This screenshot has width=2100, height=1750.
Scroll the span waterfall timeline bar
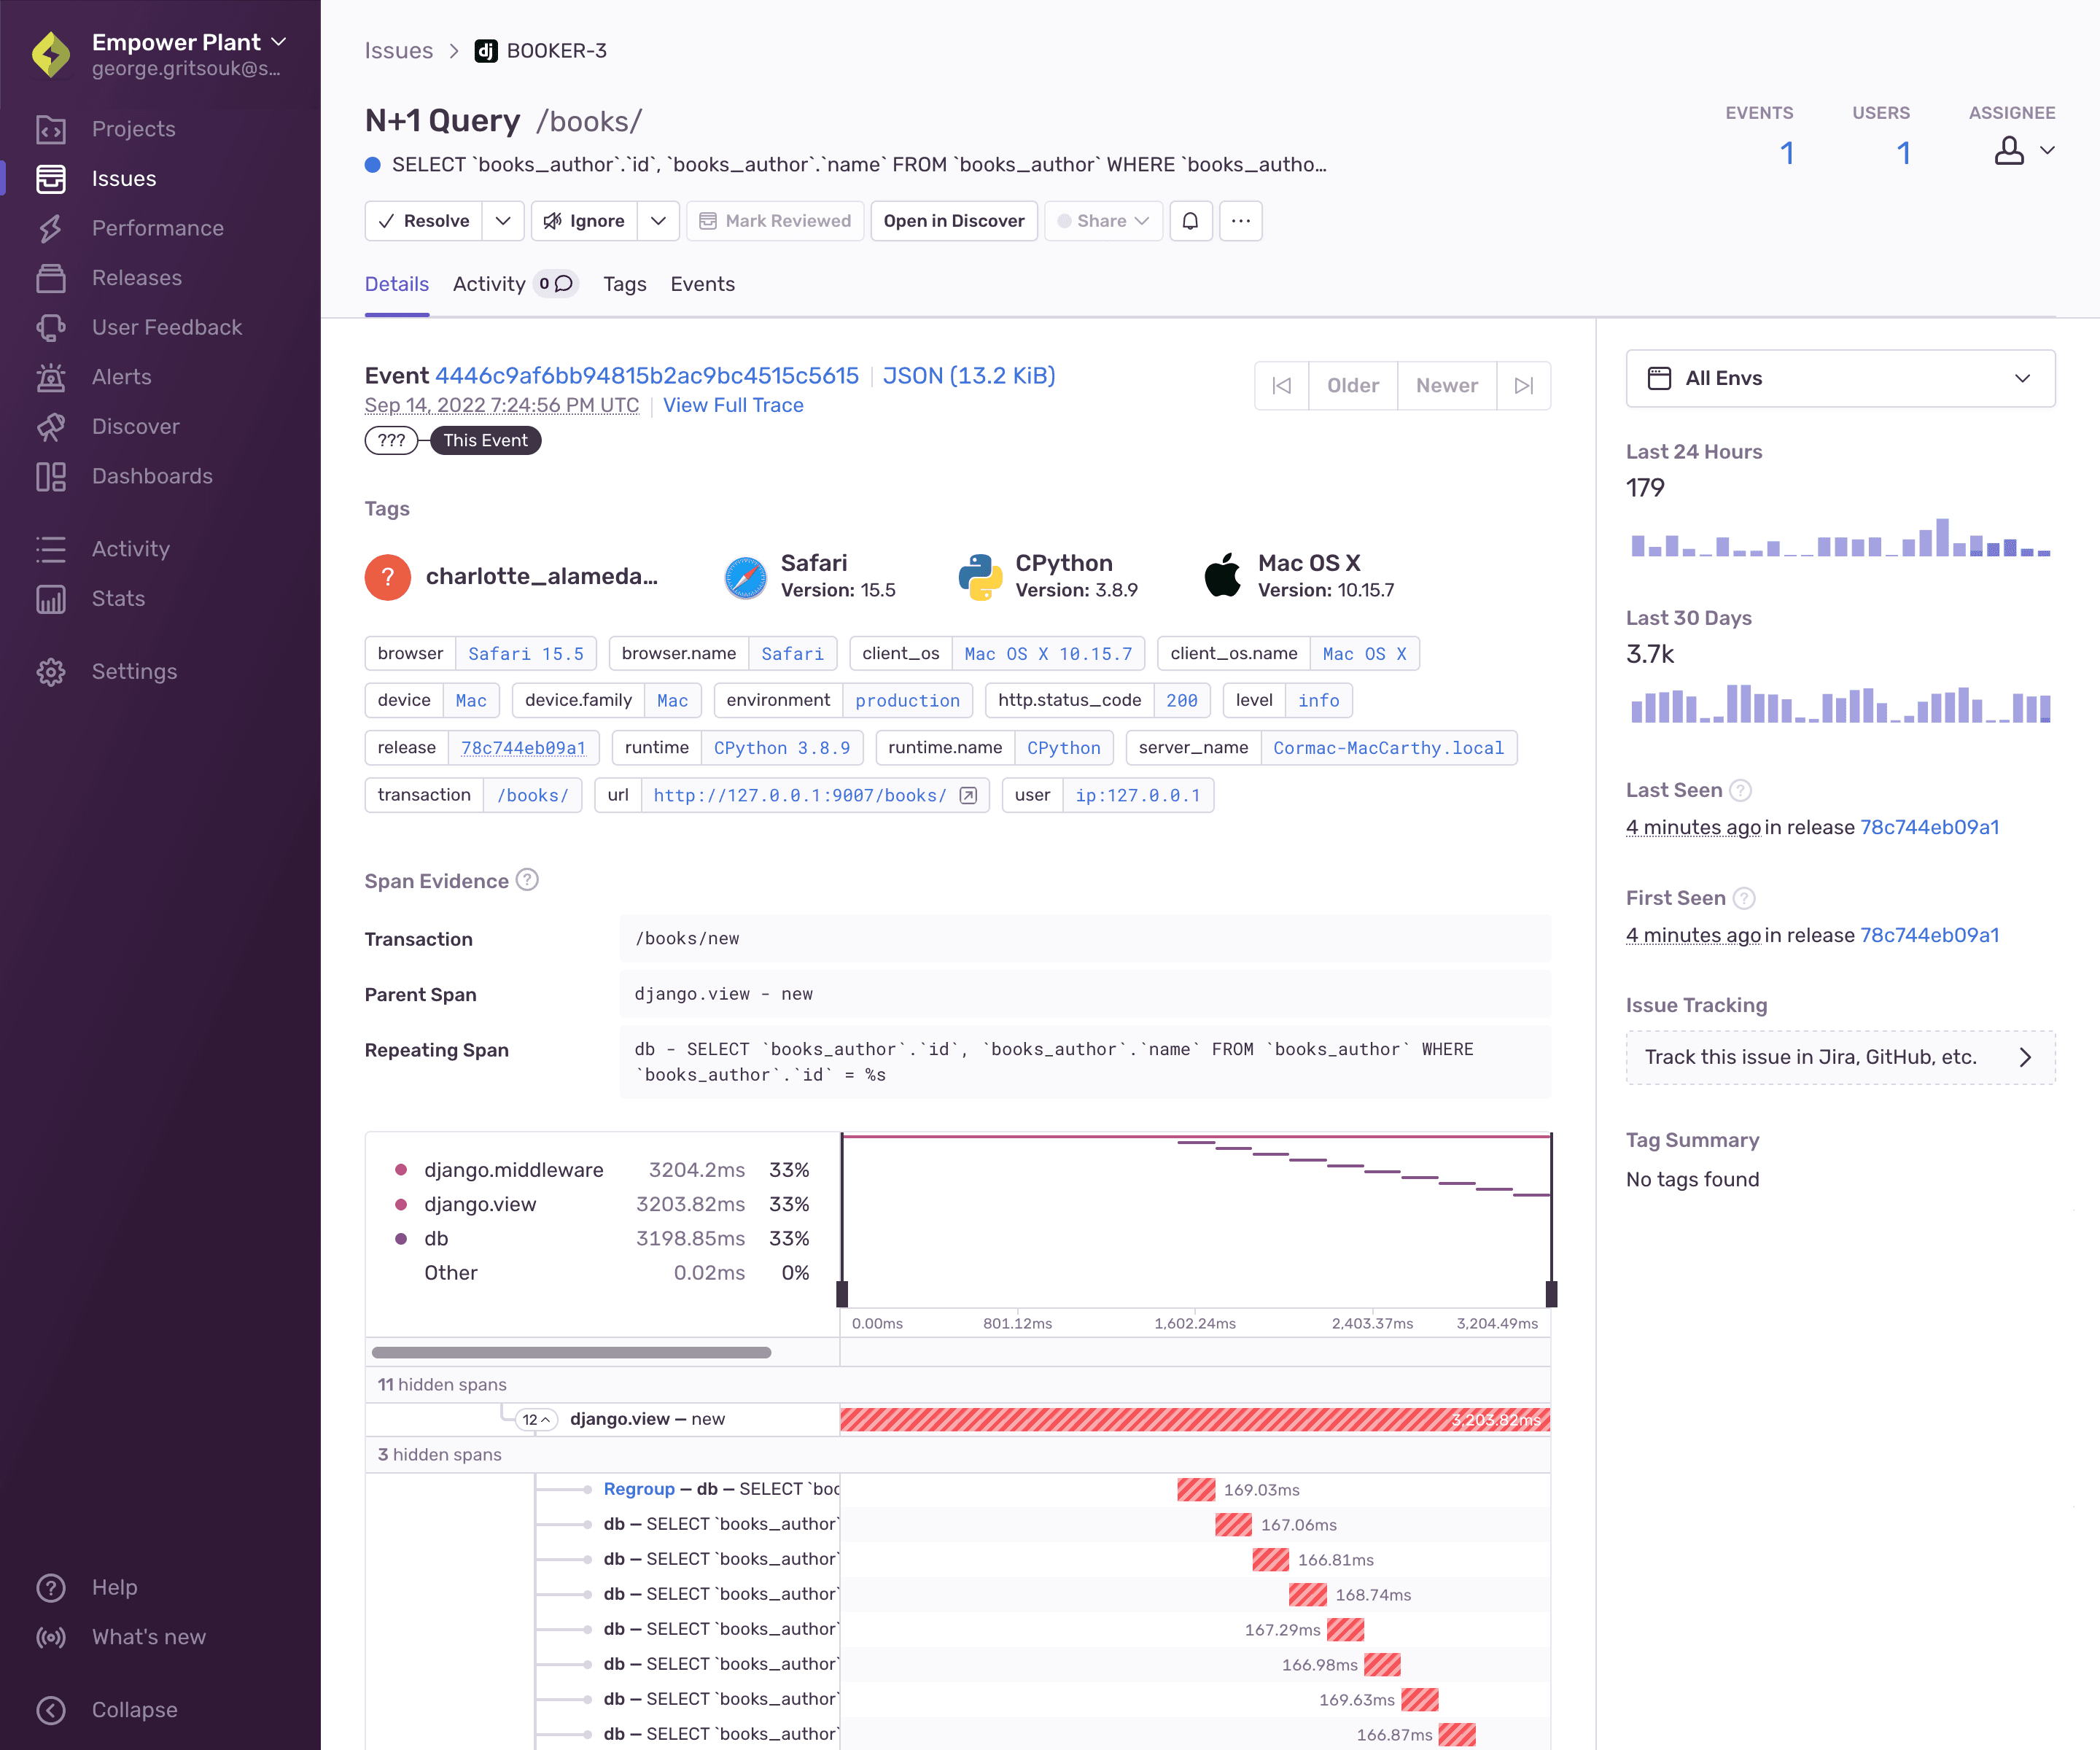[584, 1352]
